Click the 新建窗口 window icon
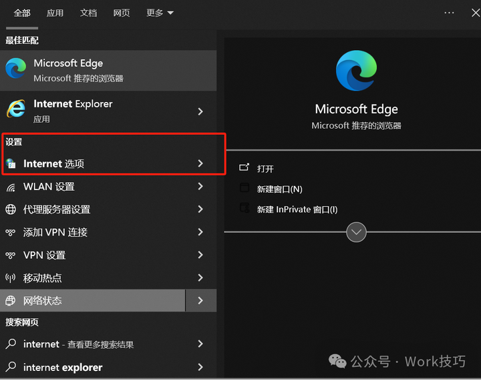Screen dimensions: 481x381 click(245, 187)
